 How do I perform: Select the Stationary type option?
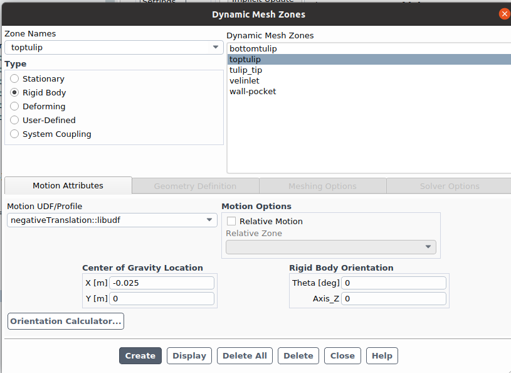click(x=15, y=79)
